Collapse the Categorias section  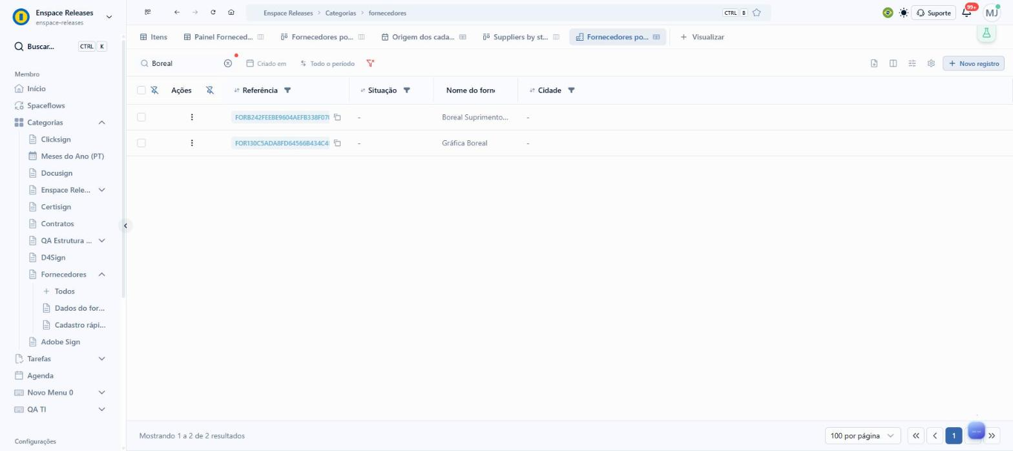[101, 123]
